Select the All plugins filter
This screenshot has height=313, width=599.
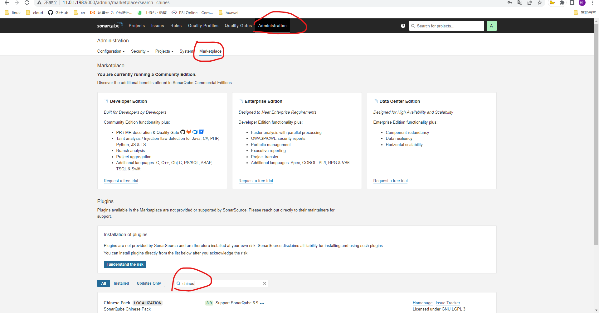[104, 283]
